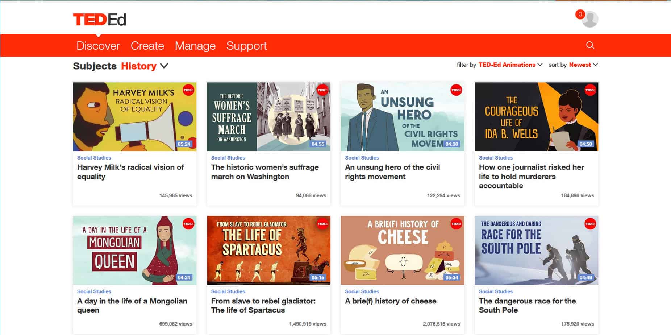
Task: Click Social Studies tag under unsung hero
Action: (x=362, y=158)
